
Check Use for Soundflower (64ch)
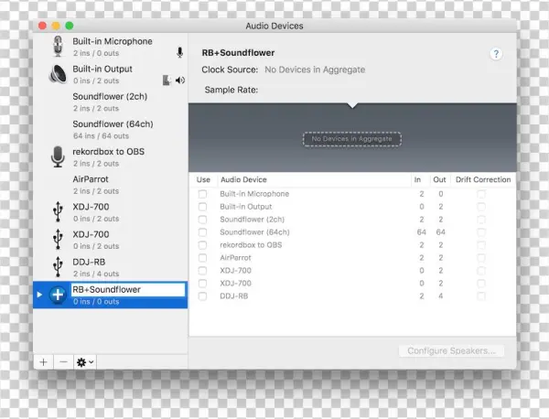pyautogui.click(x=202, y=232)
